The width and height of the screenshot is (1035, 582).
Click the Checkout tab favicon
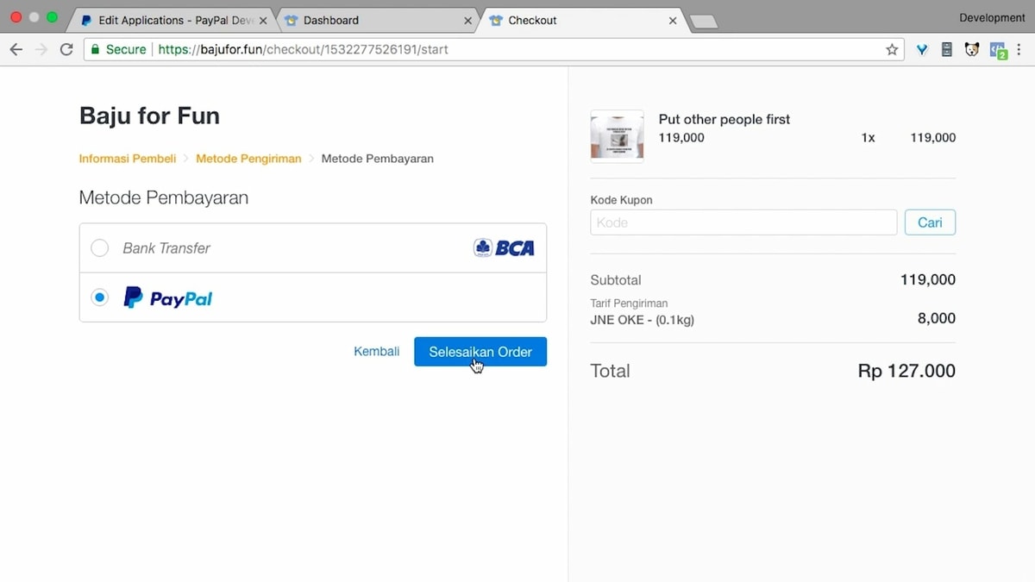coord(495,20)
